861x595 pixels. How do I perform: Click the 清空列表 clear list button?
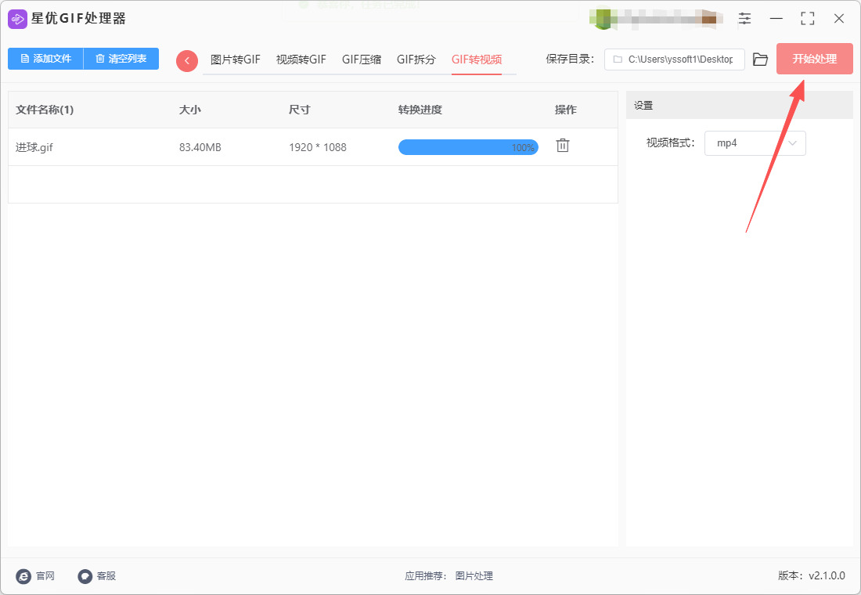(x=121, y=59)
